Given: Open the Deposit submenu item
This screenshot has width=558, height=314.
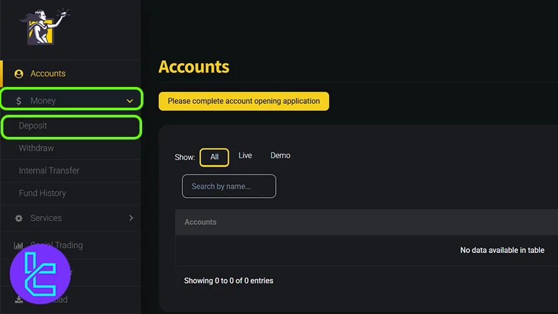Looking at the screenshot, I should coord(32,126).
